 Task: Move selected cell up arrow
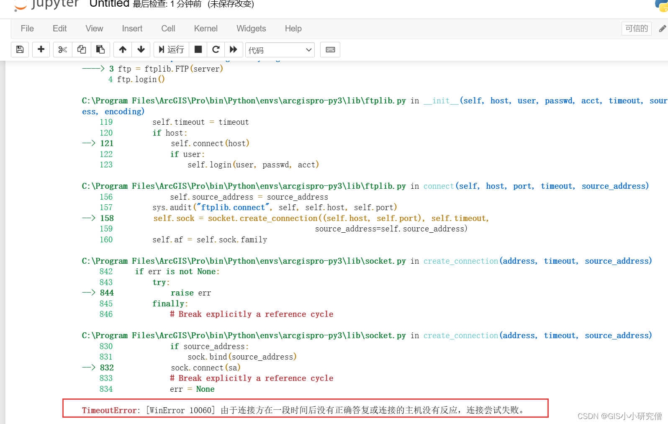(123, 49)
